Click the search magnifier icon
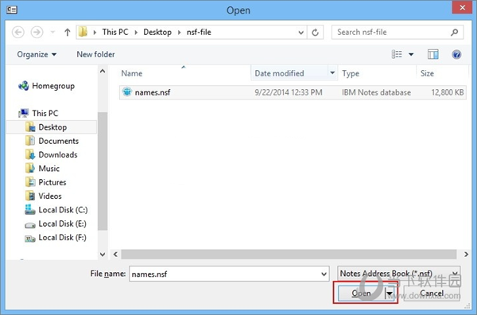Image resolution: width=477 pixels, height=315 pixels. pos(455,33)
